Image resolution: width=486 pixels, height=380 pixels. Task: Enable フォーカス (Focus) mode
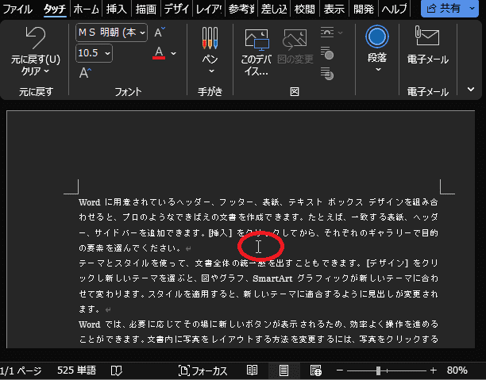(203, 370)
